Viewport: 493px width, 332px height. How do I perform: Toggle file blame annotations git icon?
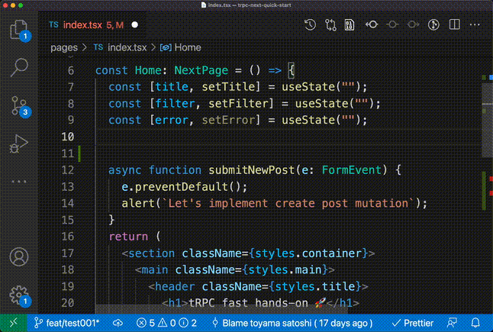coord(433,24)
